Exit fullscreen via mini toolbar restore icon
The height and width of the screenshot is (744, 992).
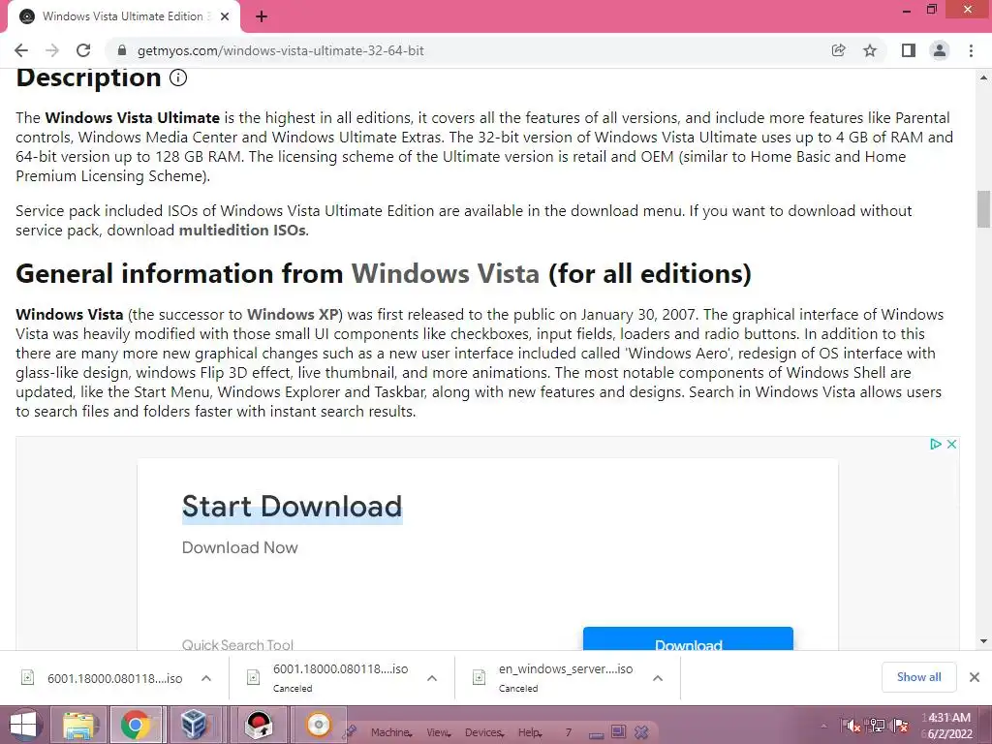pos(618,732)
